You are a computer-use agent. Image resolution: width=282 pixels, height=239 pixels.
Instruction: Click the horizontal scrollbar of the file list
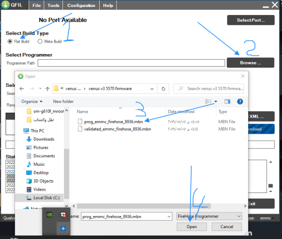pyautogui.click(x=143, y=206)
